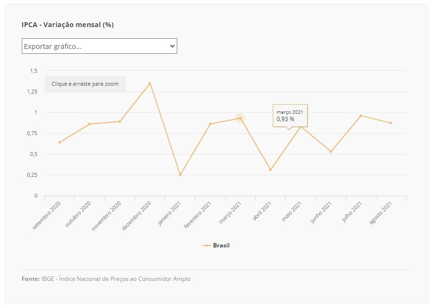Select the fevereiro 2021 data point
This screenshot has height=307, width=432.
pyautogui.click(x=210, y=124)
